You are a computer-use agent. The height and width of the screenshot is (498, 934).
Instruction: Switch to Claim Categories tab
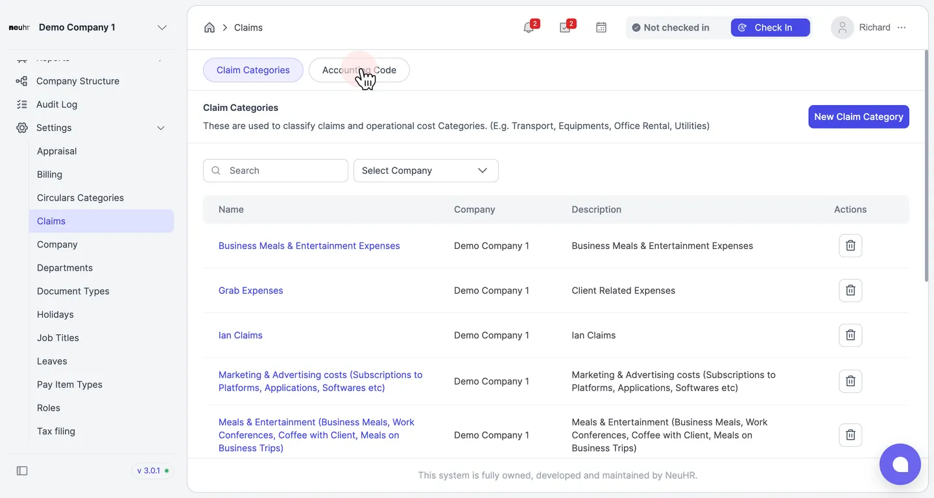[253, 70]
